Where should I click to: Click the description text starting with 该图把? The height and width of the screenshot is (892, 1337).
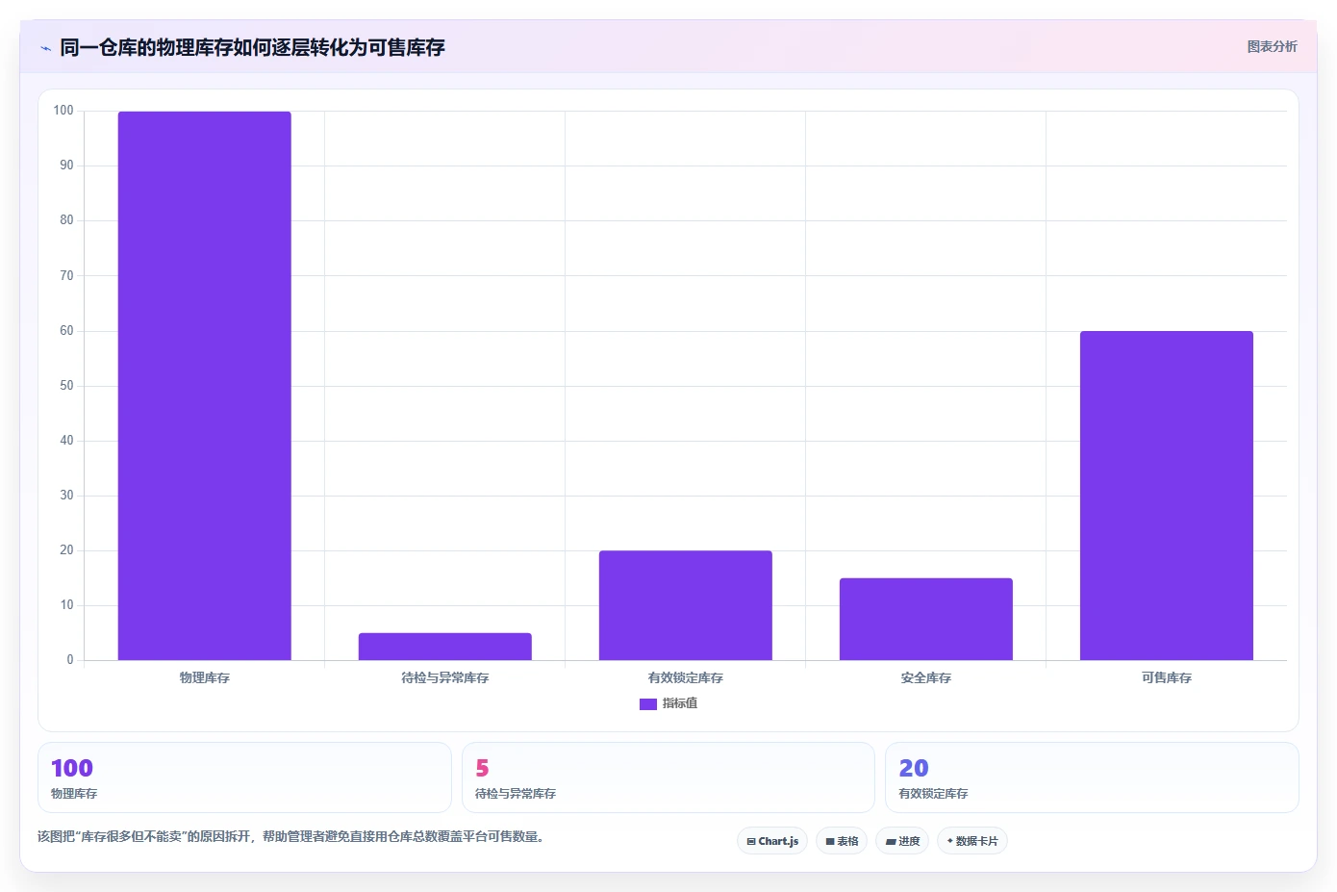tap(292, 836)
